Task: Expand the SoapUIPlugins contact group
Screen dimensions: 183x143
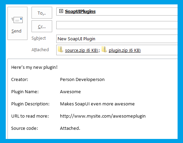Action: [x=61, y=11]
